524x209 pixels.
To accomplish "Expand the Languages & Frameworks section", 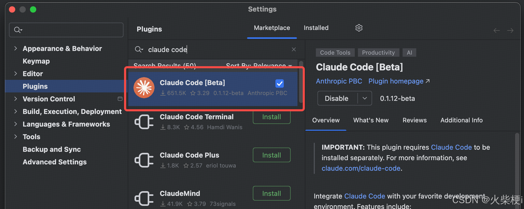I will [16, 124].
